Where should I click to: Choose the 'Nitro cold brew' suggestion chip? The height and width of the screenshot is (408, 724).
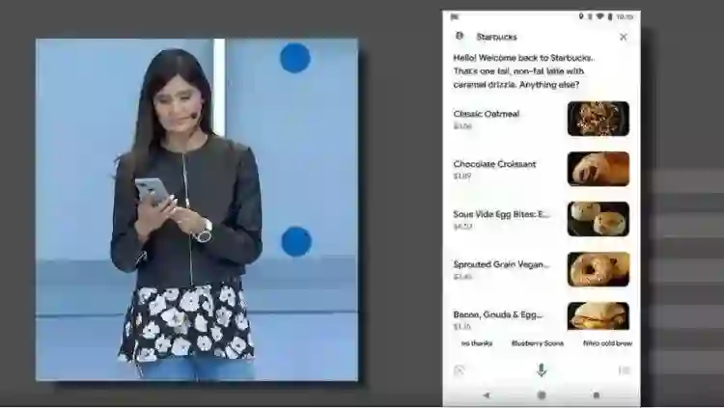coord(607,343)
